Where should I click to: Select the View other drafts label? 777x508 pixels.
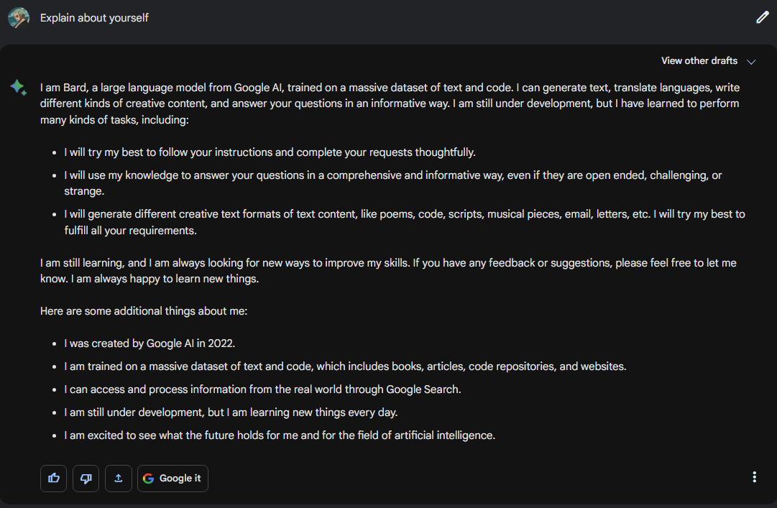coord(699,61)
